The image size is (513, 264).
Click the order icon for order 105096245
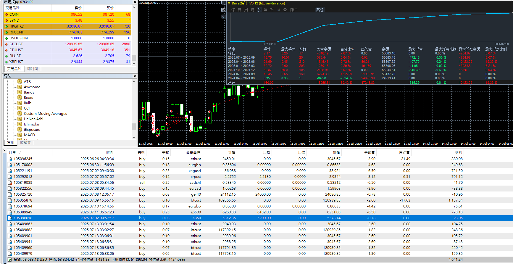point(10,159)
